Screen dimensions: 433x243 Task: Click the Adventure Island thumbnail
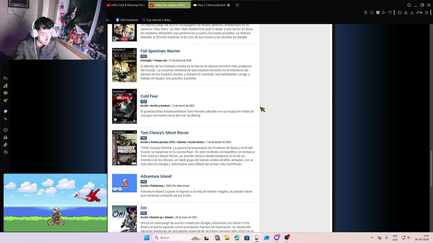click(124, 183)
